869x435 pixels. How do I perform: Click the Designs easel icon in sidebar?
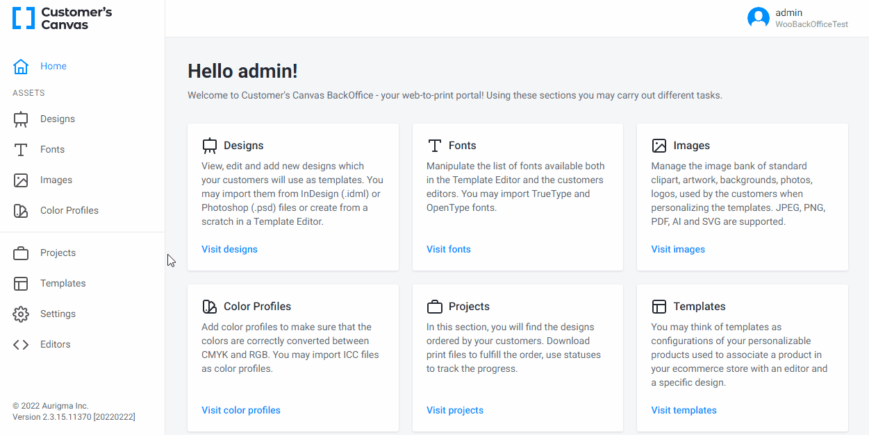pyautogui.click(x=21, y=119)
